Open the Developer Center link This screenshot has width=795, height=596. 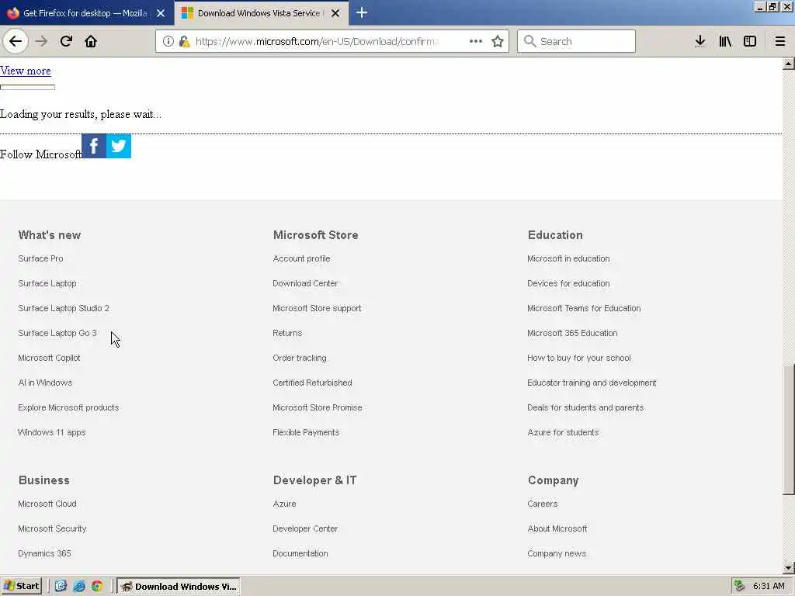[305, 528]
